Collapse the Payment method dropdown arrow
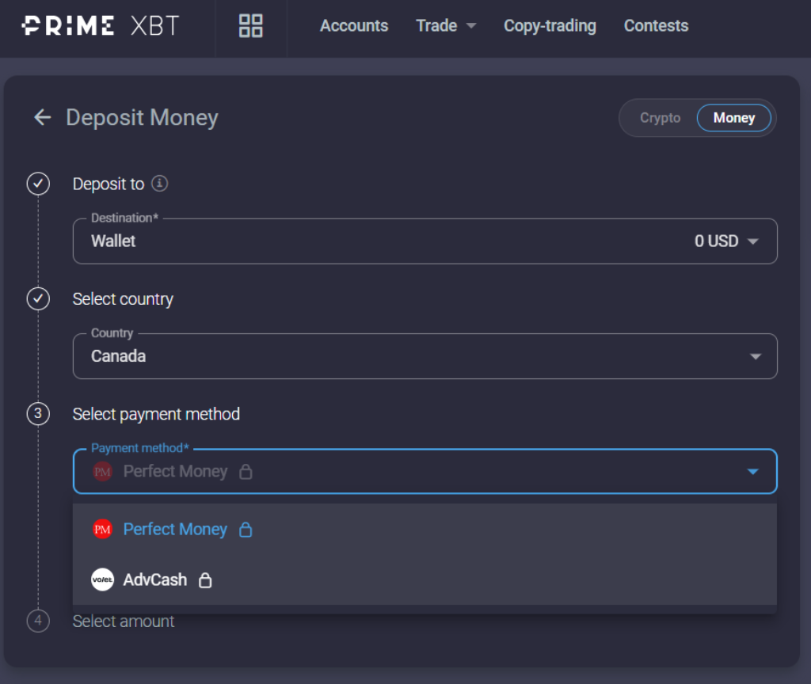Viewport: 811px width, 684px height. pyautogui.click(x=752, y=472)
